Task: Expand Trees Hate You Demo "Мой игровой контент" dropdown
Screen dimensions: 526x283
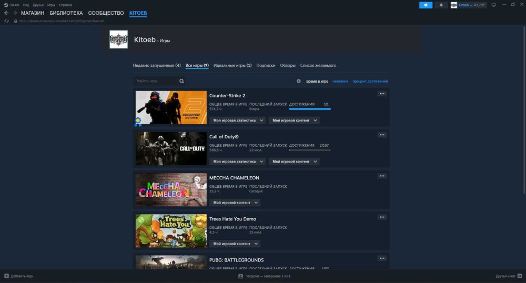Action: coord(235,244)
